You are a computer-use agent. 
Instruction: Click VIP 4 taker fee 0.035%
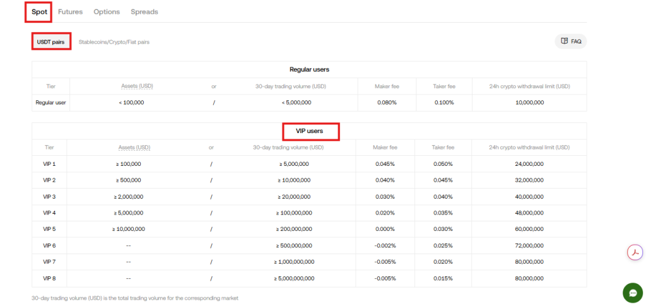pos(443,213)
